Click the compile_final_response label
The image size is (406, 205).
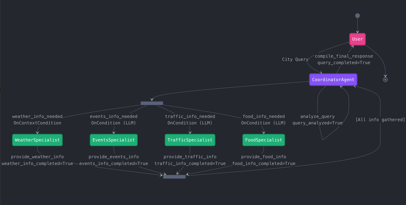(344, 56)
